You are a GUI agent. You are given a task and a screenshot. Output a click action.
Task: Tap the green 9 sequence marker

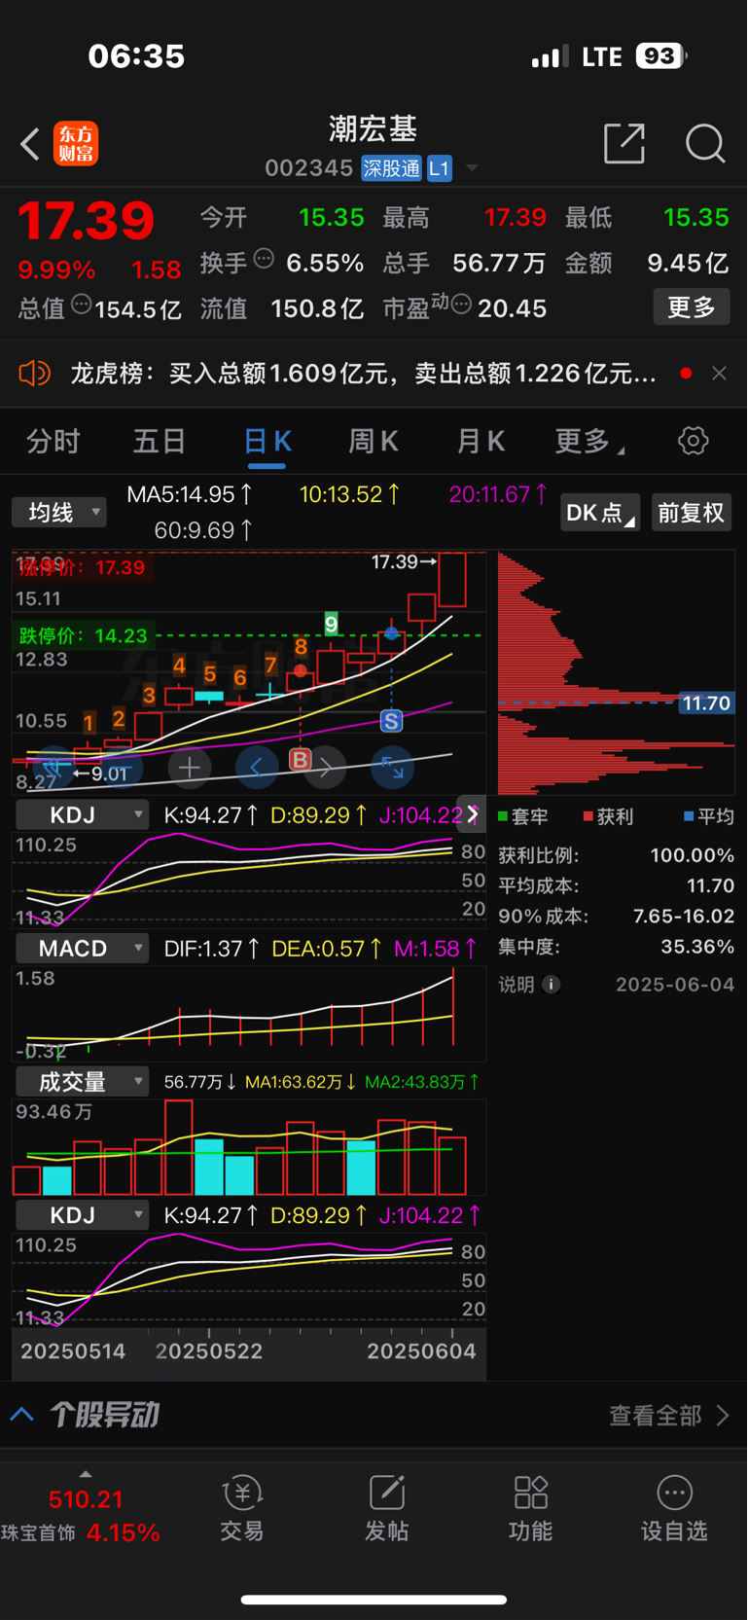tap(332, 624)
